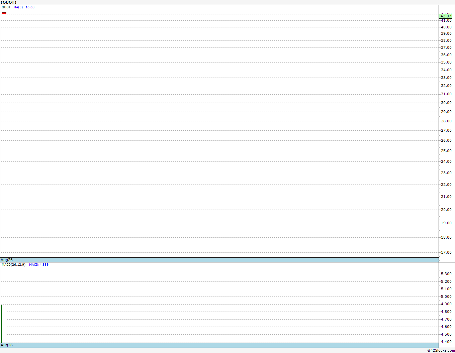The width and height of the screenshot is (455, 353).
Task: Click the 4.400 MACD axis label
Action: tap(446, 342)
